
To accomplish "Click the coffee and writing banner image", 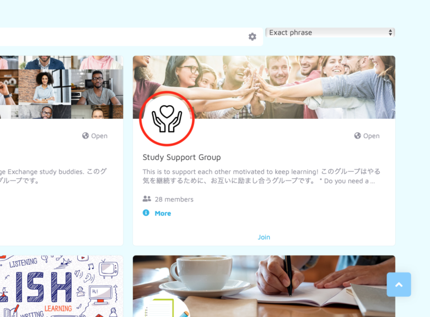I will (x=264, y=286).
